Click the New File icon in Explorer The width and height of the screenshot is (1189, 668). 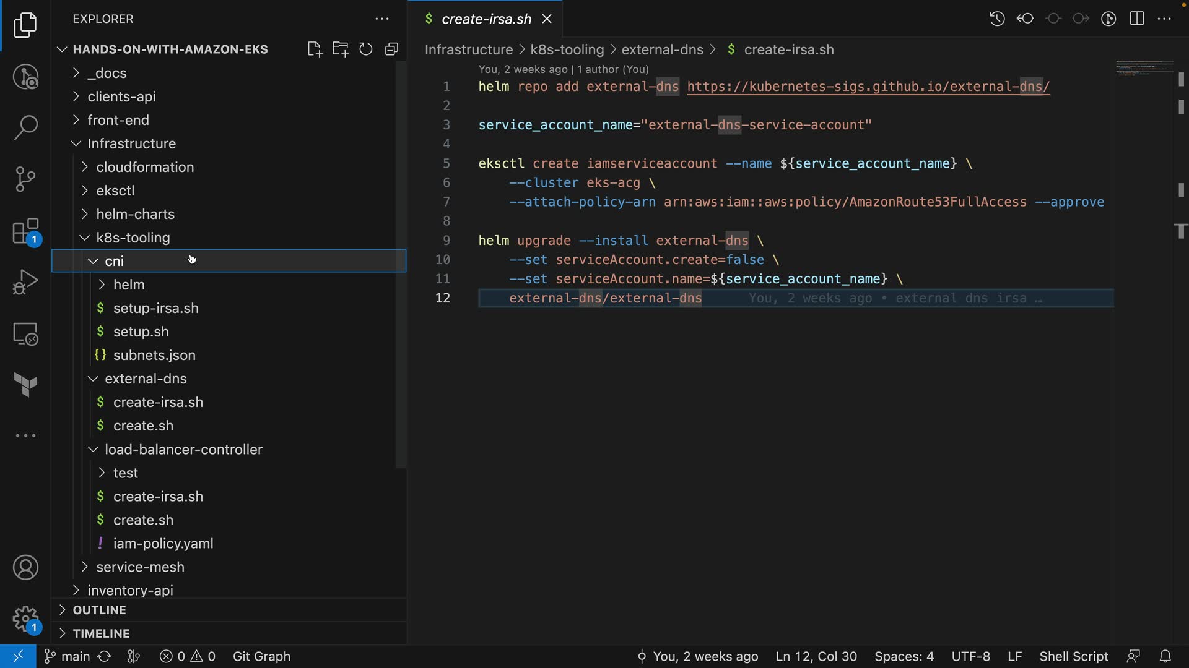coord(315,49)
